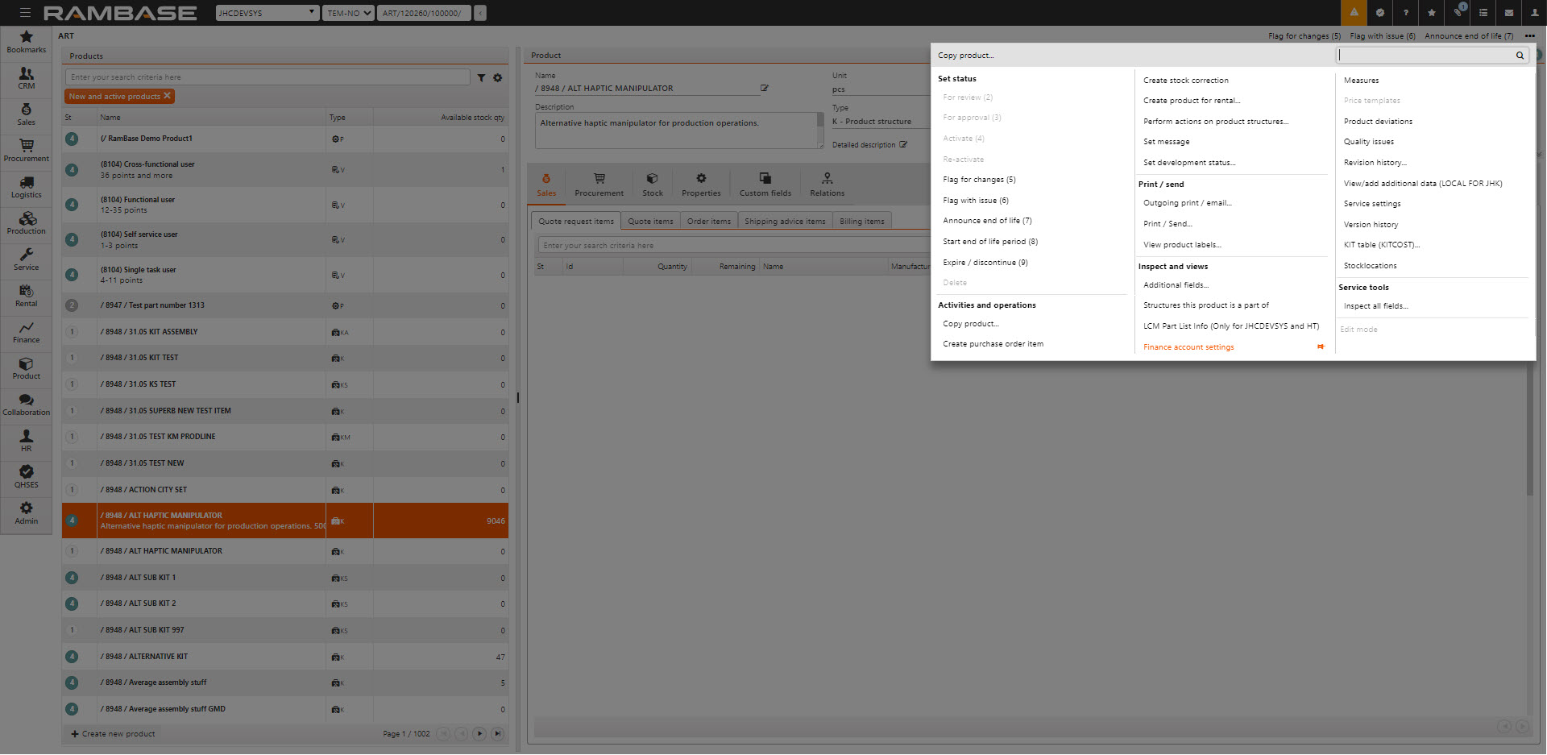
Task: Open the QHSES sidebar module
Action: [27, 477]
